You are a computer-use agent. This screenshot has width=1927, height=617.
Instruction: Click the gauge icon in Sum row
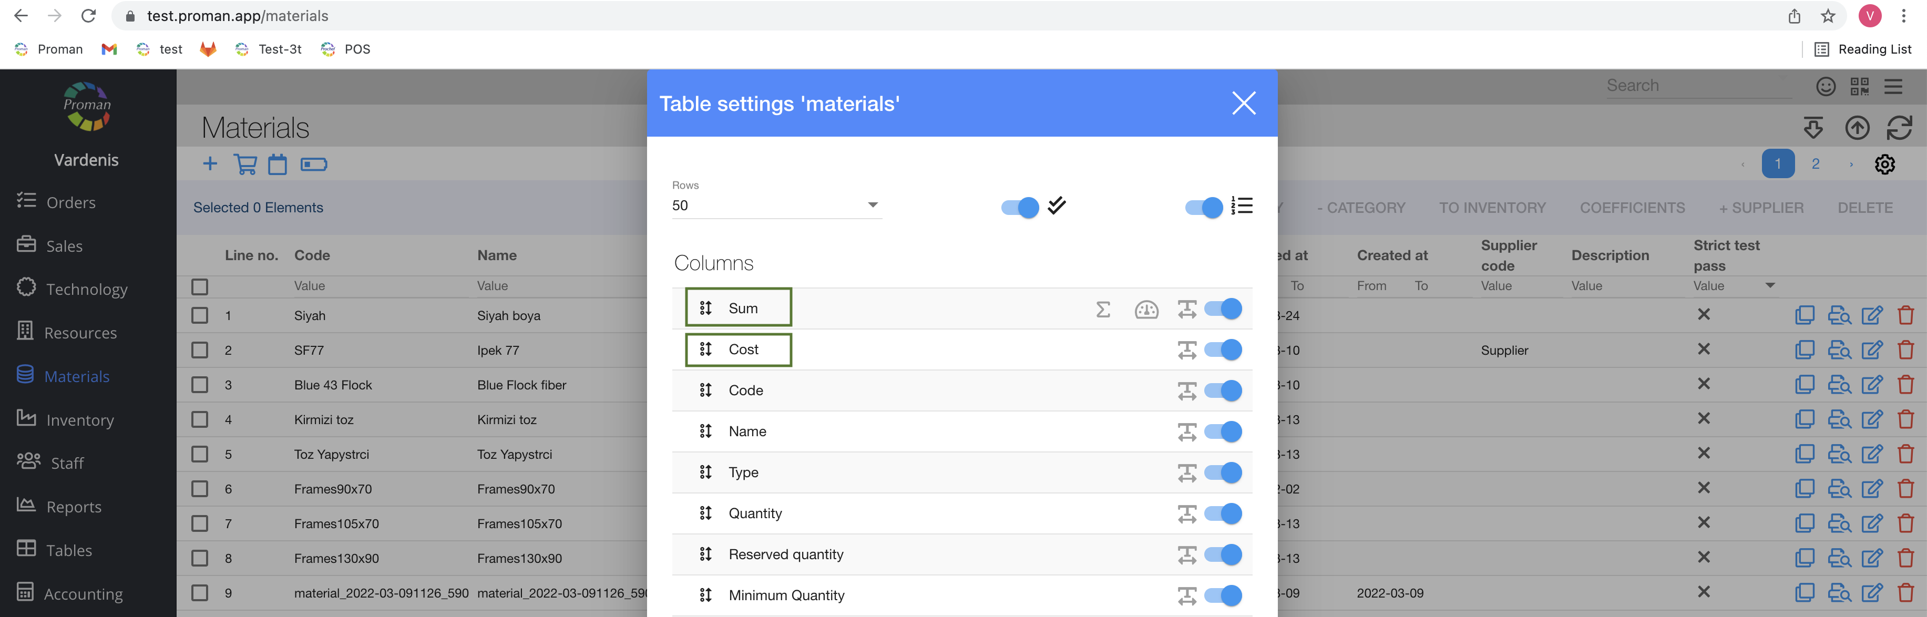click(x=1146, y=309)
